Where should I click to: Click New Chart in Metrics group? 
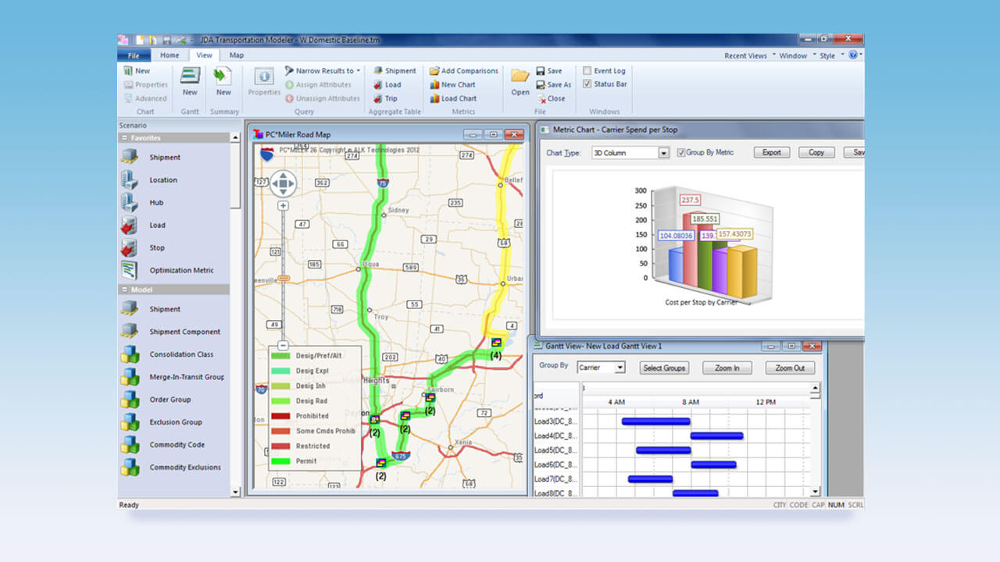pyautogui.click(x=452, y=84)
